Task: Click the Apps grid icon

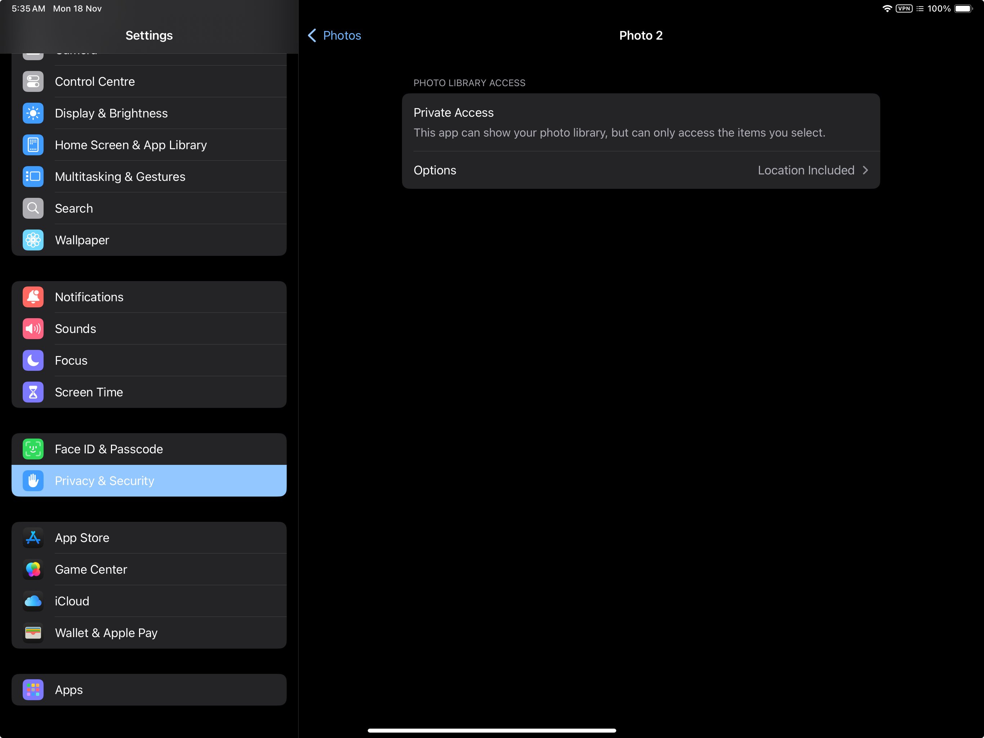Action: click(33, 690)
